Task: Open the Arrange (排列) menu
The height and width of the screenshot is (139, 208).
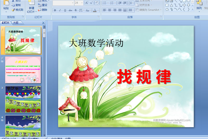Action: click(199, 6)
